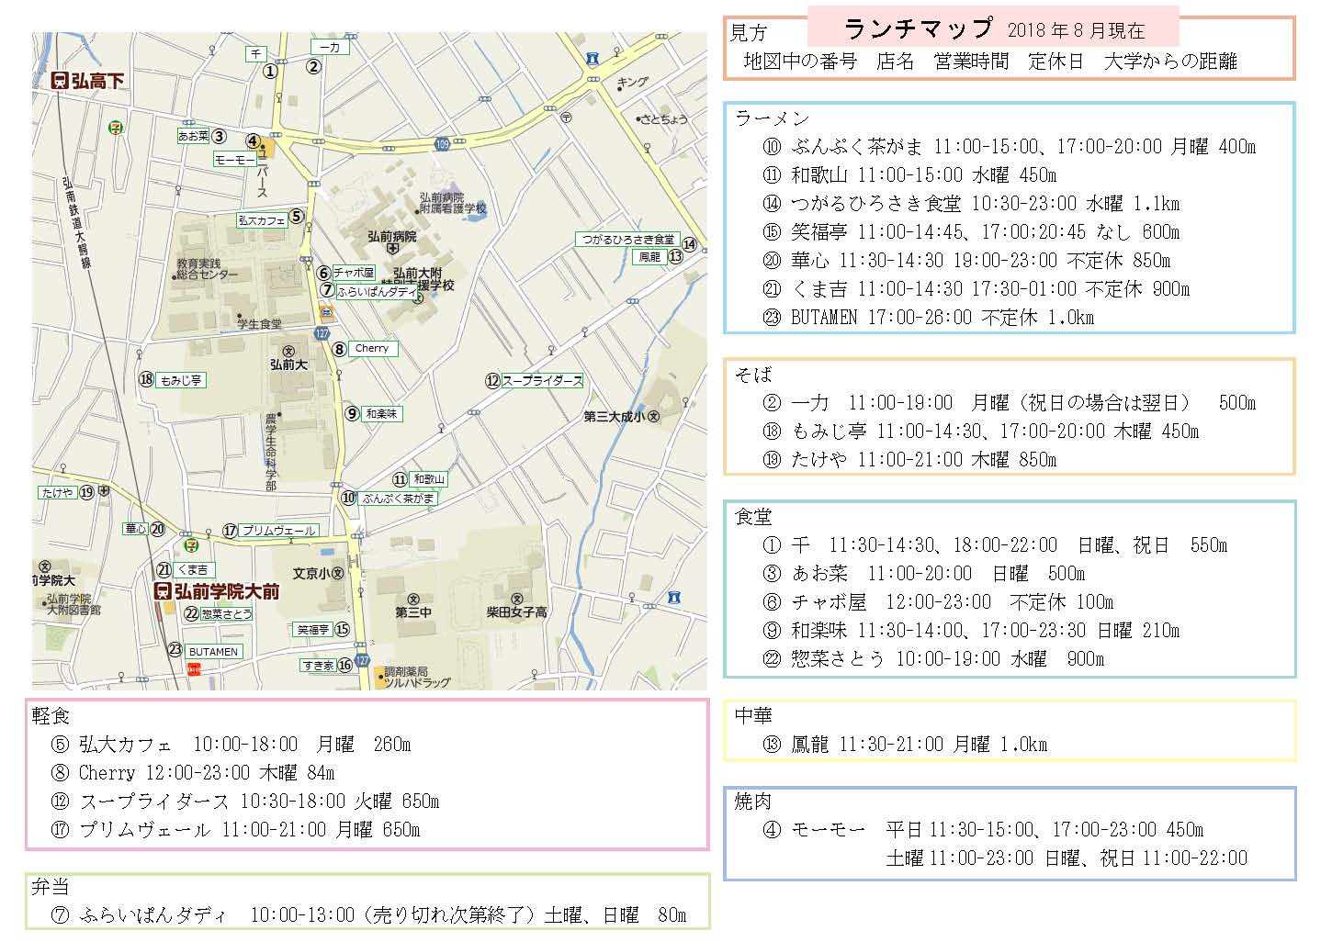Click the blue police icon right of 柴田女子高

pos(675,598)
